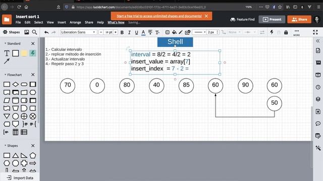Toggle bold formatting
The image size is (323, 181).
pyautogui.click(x=122, y=32)
